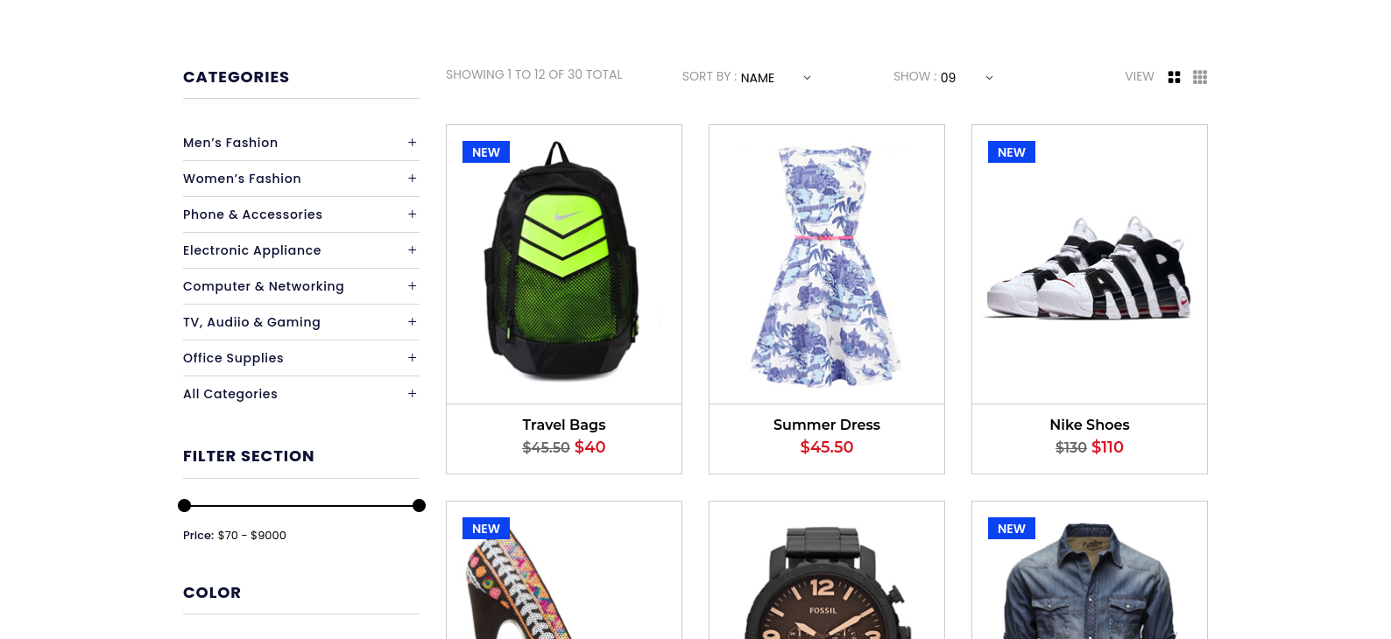Open the Show 09 items dropdown
1391x639 pixels.
966,78
